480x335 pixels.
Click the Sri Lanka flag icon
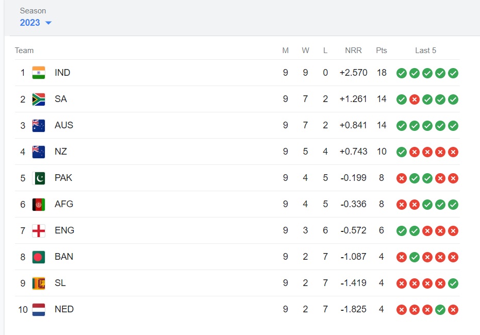click(39, 283)
